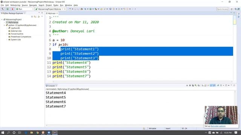This screenshot has width=241, height=135.
Task: Click Remove Launch X icon in Console
Action: pyautogui.click(x=190, y=85)
